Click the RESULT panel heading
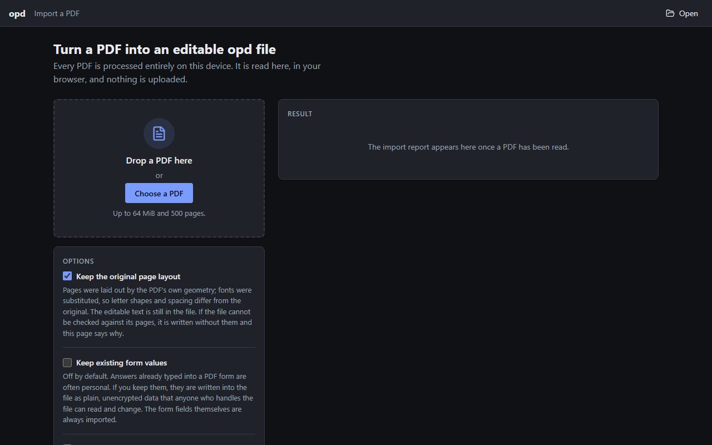Viewport: 712px width, 445px height. click(x=300, y=113)
